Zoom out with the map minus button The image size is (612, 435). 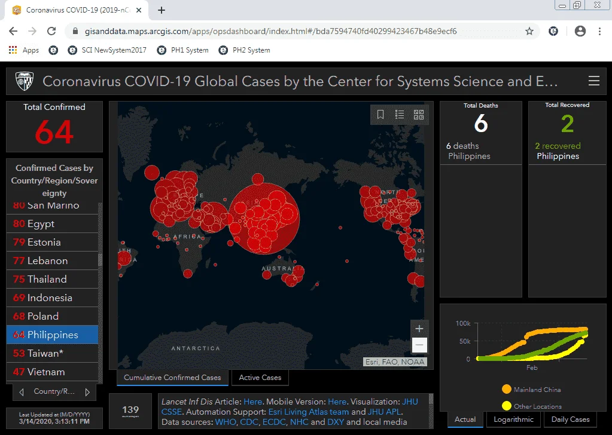[419, 345]
